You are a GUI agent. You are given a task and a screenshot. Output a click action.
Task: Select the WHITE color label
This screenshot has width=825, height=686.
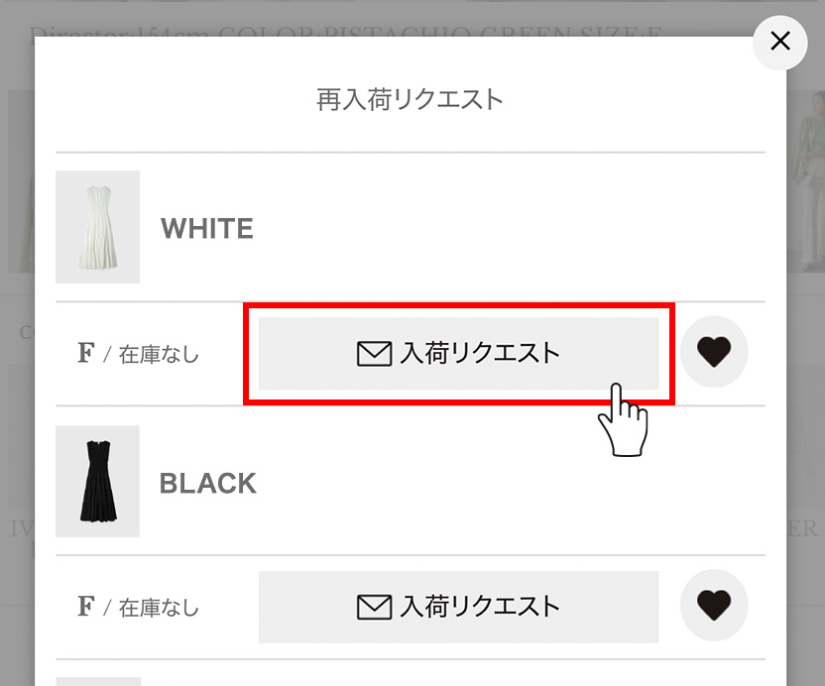point(207,228)
